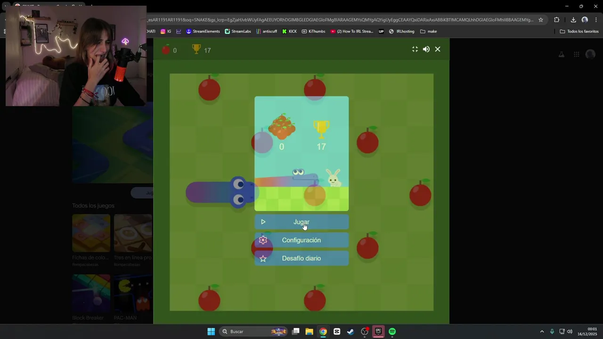Open CapCut from taskbar
This screenshot has width=603, height=339.
[x=337, y=331]
